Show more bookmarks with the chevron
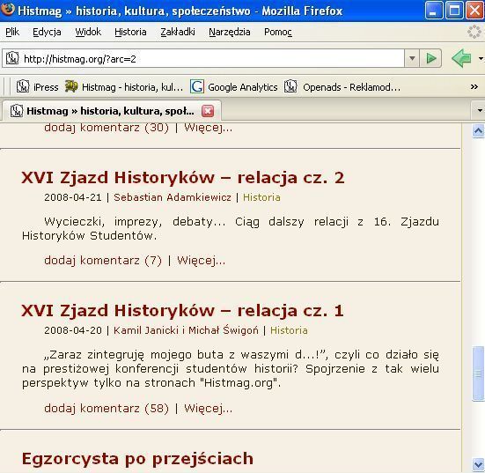 point(474,87)
